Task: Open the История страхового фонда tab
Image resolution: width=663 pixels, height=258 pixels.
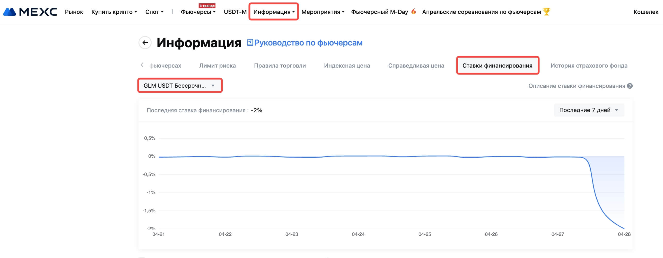Action: coord(589,66)
